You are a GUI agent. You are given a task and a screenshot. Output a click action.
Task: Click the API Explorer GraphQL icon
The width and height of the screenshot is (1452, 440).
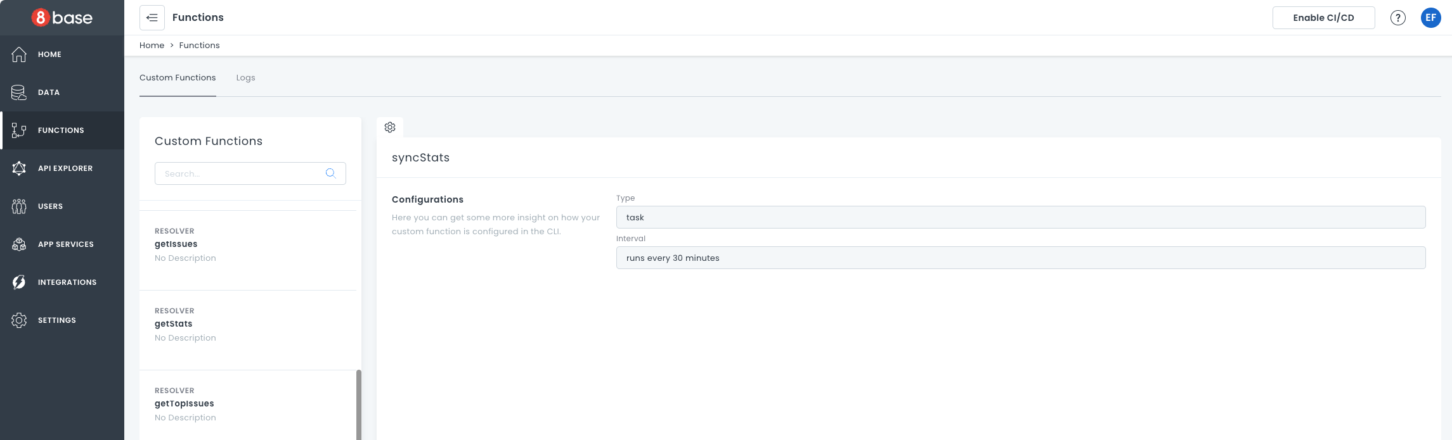click(19, 168)
